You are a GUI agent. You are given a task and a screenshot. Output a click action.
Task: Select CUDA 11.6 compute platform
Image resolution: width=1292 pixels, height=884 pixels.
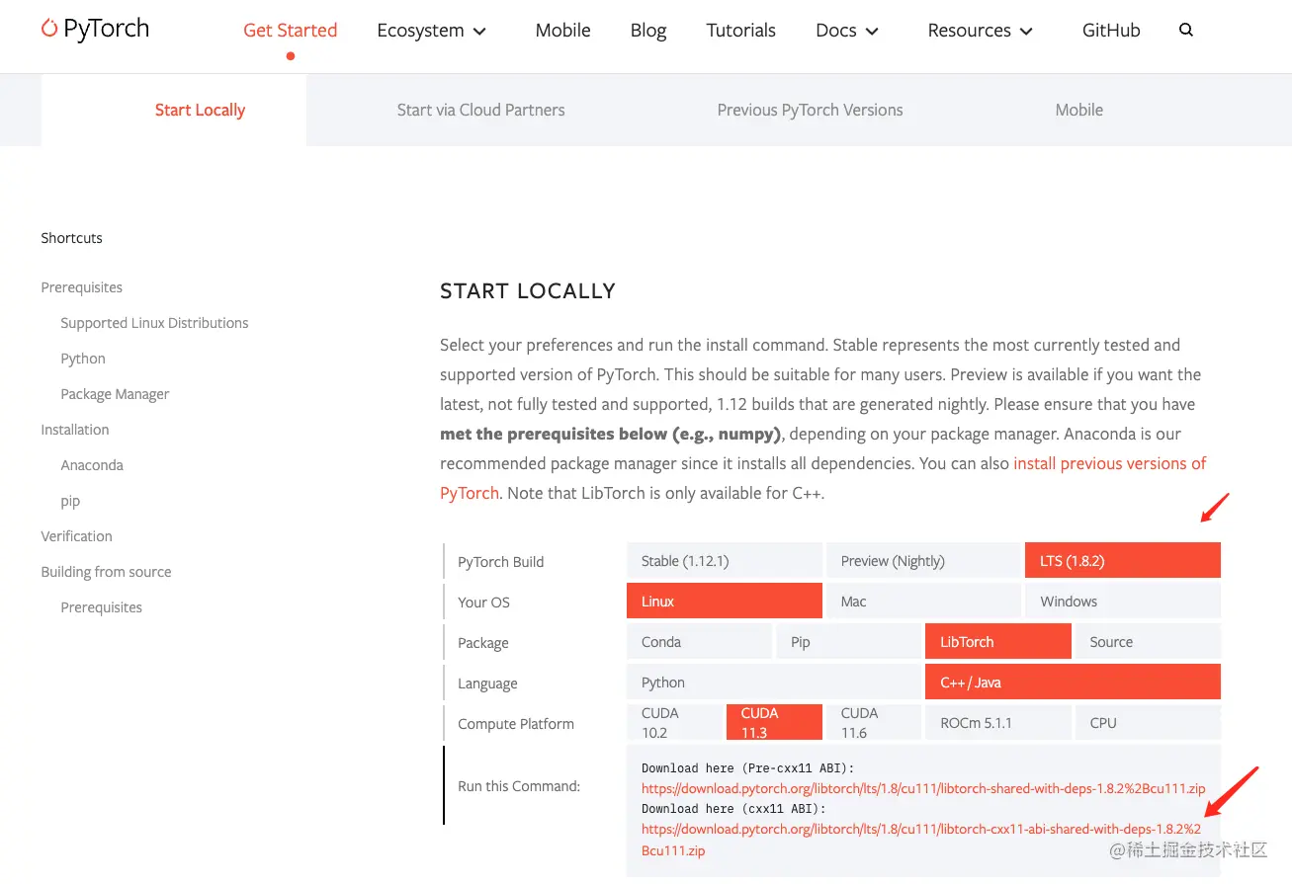[874, 722]
